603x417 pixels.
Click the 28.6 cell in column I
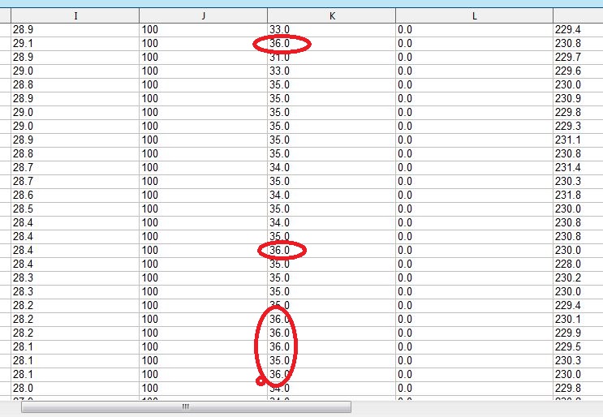[x=75, y=195]
